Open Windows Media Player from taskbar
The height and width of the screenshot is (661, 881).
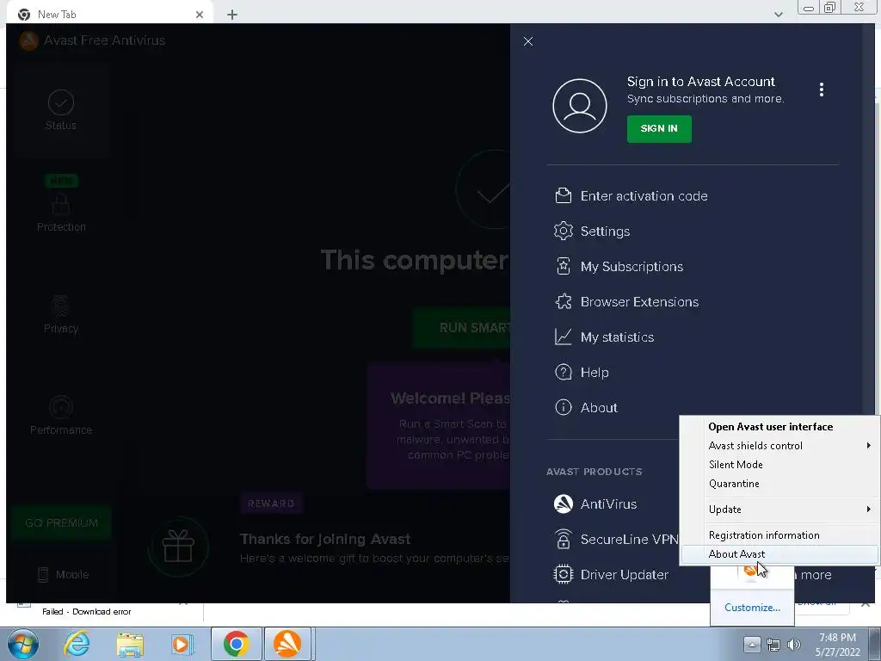[x=182, y=644]
